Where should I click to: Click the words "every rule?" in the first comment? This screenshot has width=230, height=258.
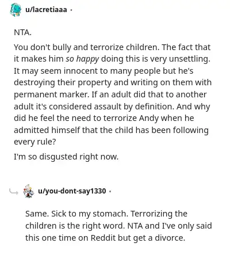coord(35,142)
